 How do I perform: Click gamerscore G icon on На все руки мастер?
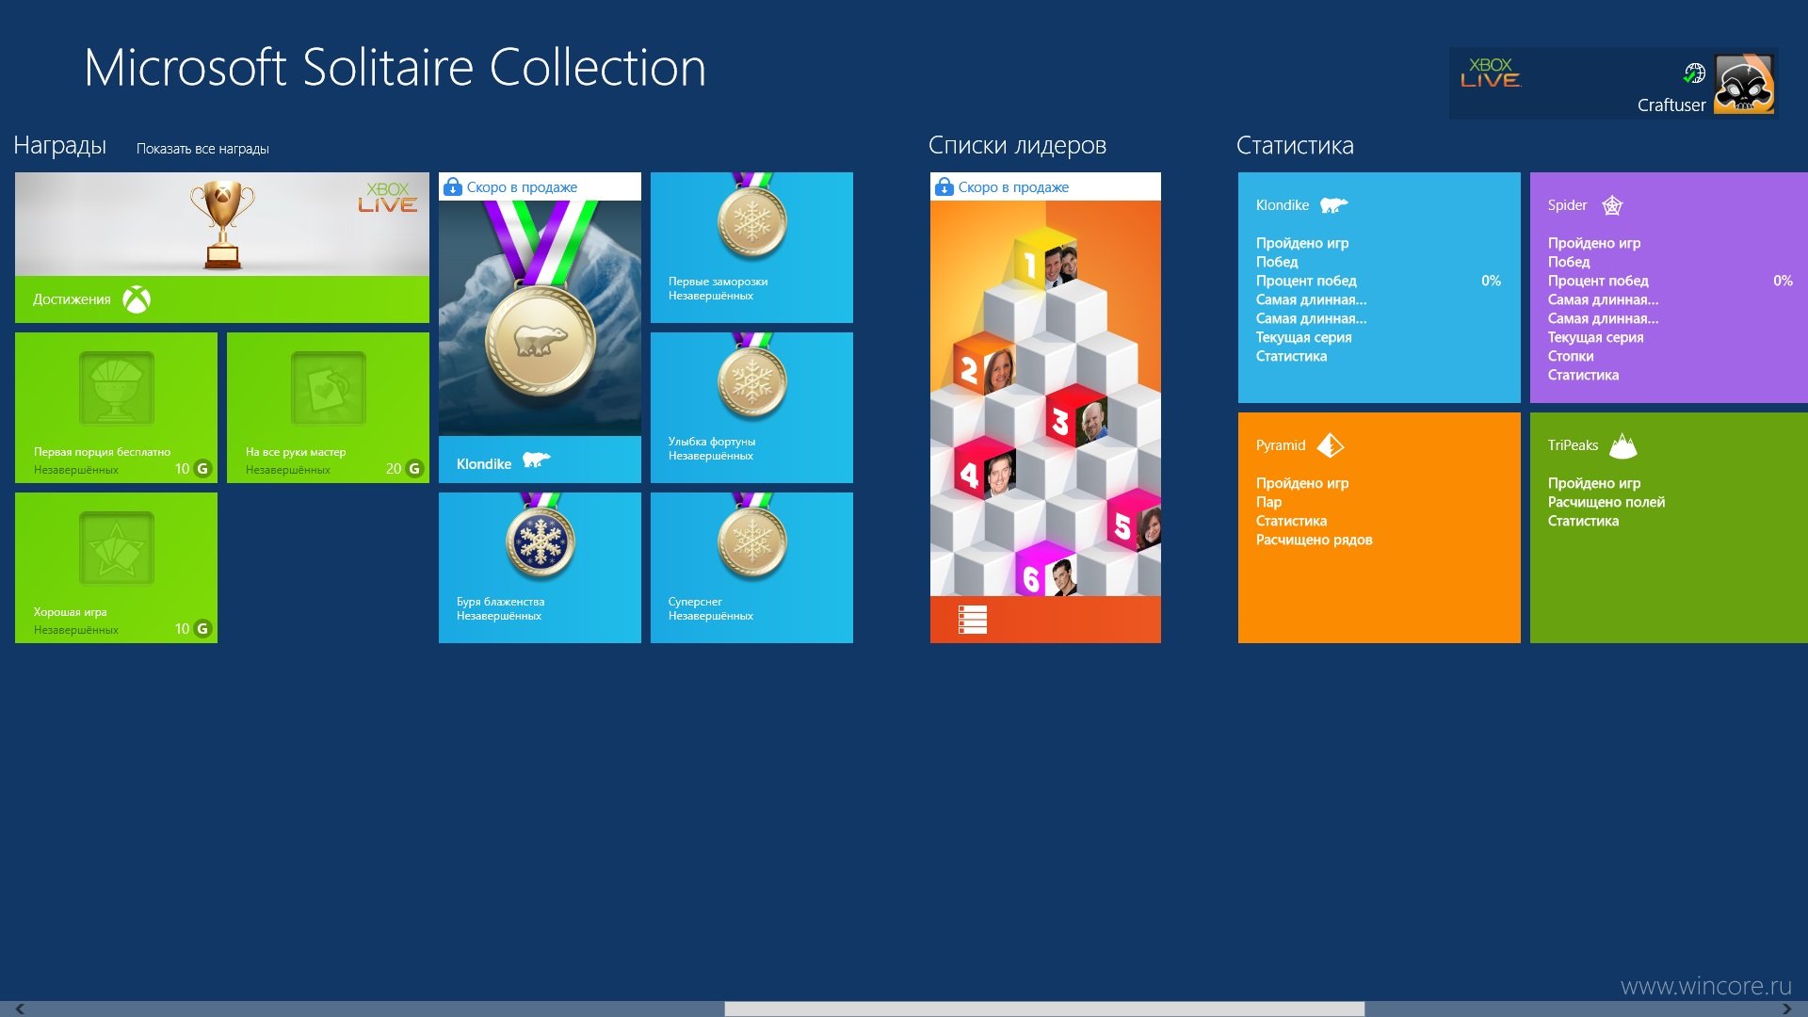click(414, 469)
